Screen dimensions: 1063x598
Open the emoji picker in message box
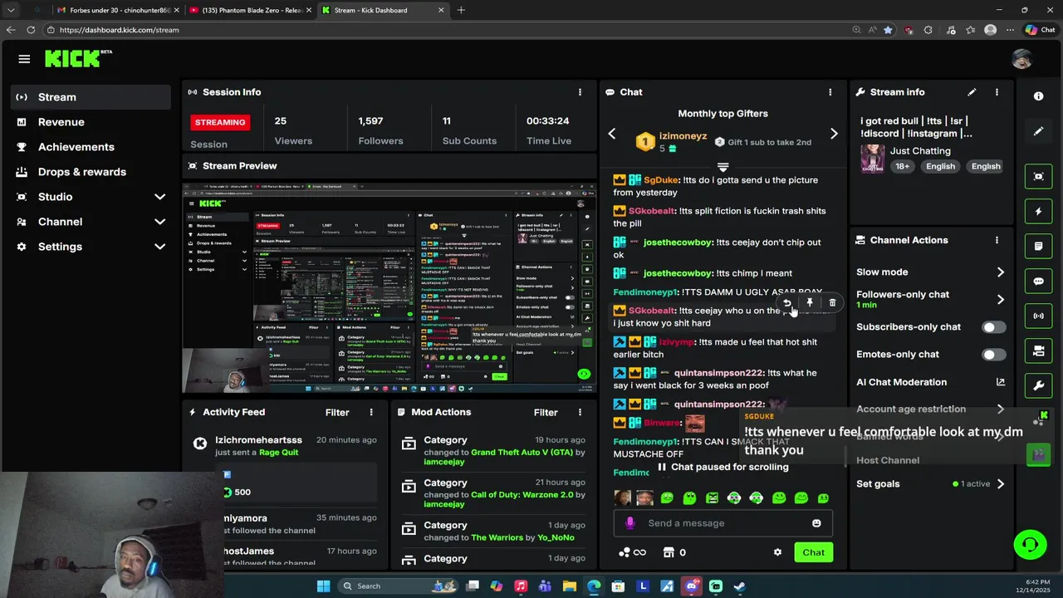pos(816,523)
